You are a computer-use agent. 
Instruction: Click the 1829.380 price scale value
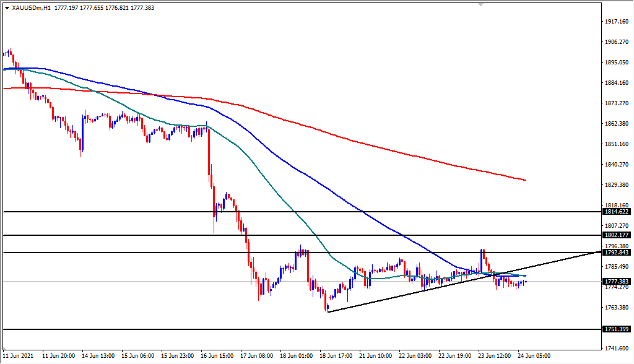tap(617, 185)
